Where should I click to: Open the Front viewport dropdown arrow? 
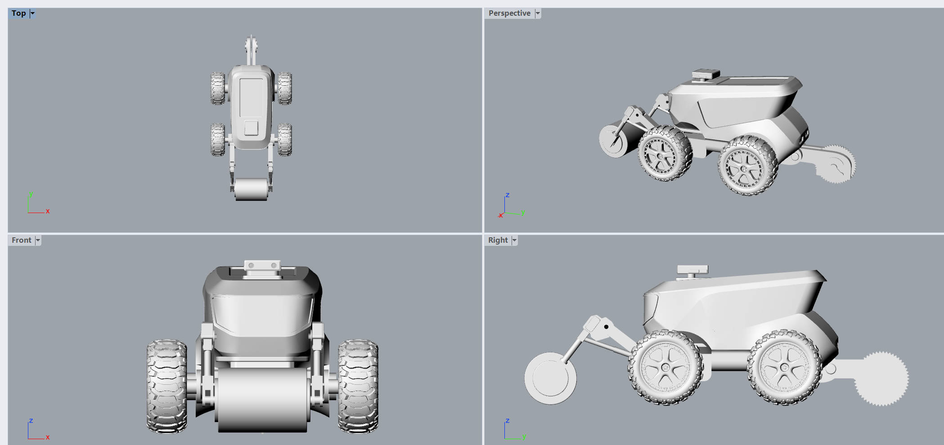point(38,240)
